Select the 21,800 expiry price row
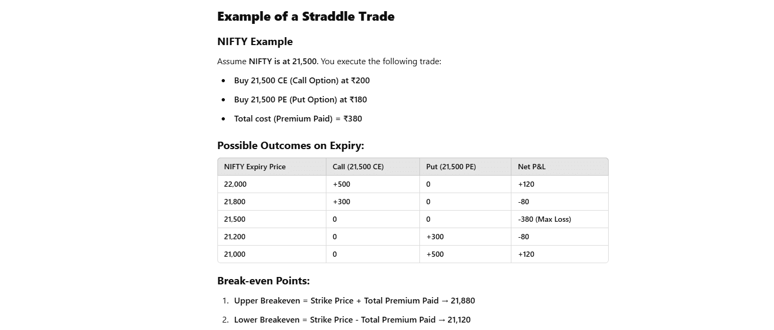 [413, 202]
